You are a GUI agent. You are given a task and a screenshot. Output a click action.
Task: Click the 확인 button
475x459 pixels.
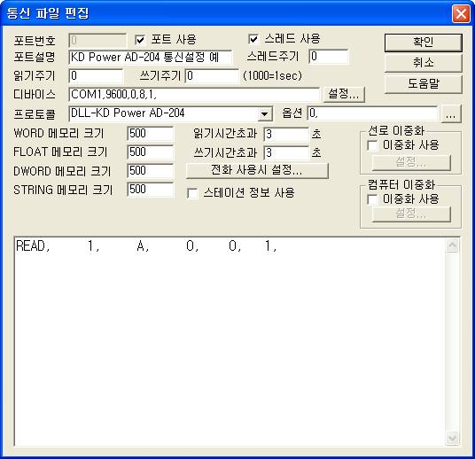pyautogui.click(x=424, y=43)
